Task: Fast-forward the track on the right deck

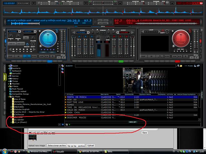Action: [x=180, y=56]
